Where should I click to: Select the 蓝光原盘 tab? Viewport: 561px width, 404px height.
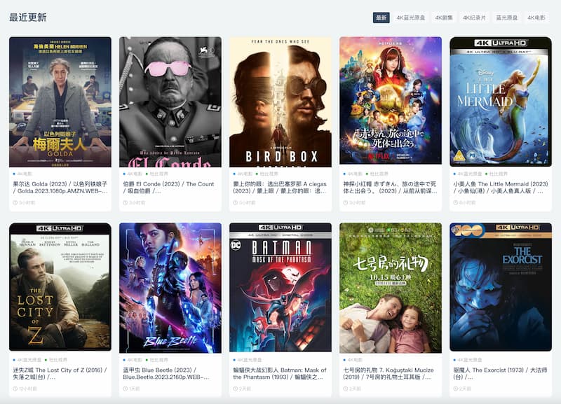pos(506,18)
